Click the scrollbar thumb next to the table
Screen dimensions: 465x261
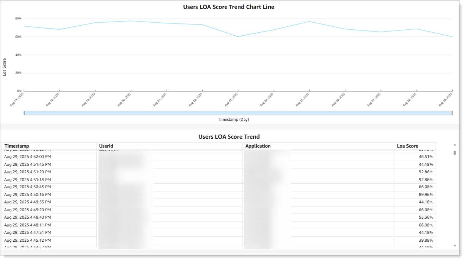[454, 152]
